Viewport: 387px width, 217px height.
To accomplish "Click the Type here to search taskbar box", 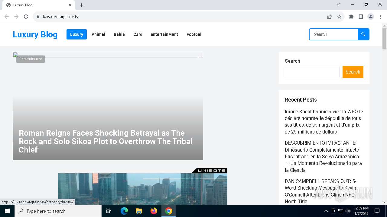I will (x=58, y=211).
